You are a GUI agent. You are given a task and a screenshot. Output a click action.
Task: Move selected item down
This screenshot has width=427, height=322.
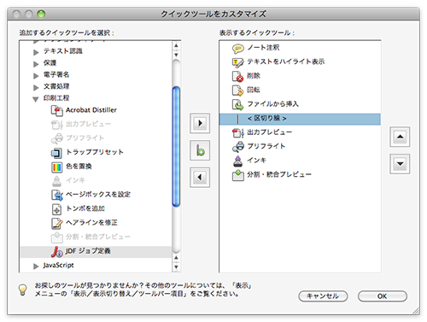400,164
